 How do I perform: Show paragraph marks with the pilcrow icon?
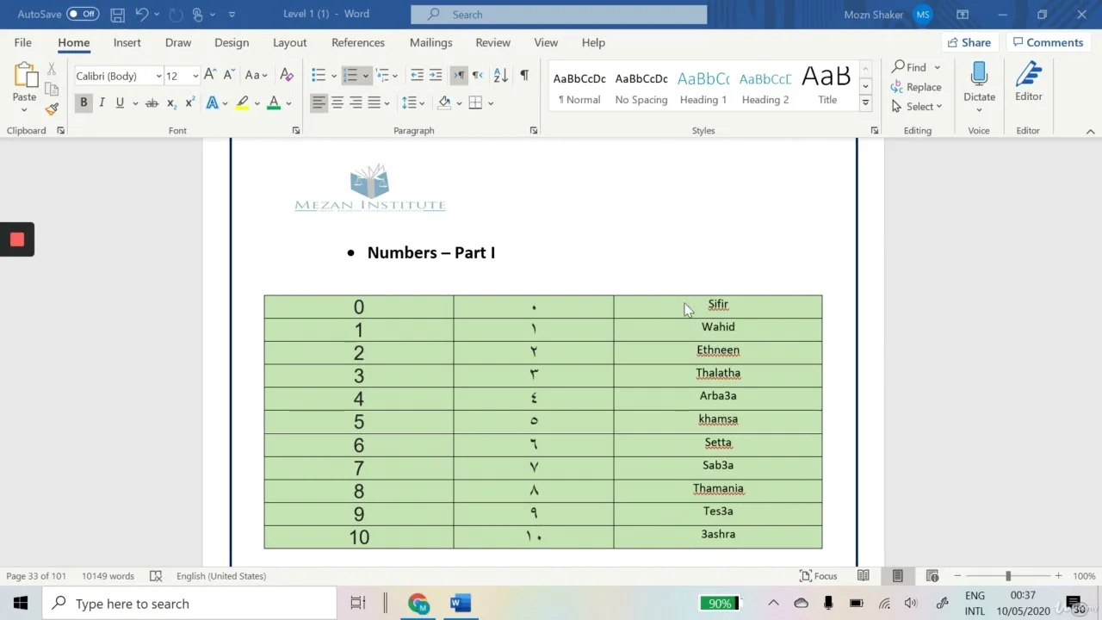[x=524, y=76]
